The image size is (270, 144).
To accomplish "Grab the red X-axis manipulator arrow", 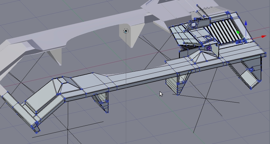I will (x=264, y=37).
